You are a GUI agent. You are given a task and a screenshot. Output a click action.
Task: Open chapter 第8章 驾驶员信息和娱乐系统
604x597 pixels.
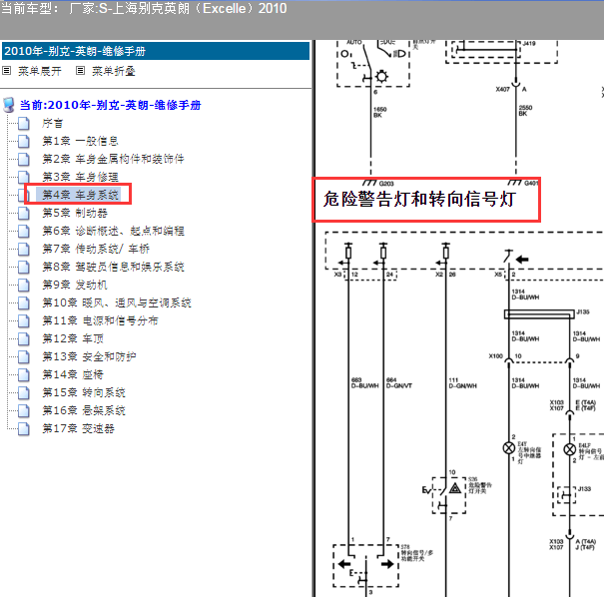click(113, 267)
